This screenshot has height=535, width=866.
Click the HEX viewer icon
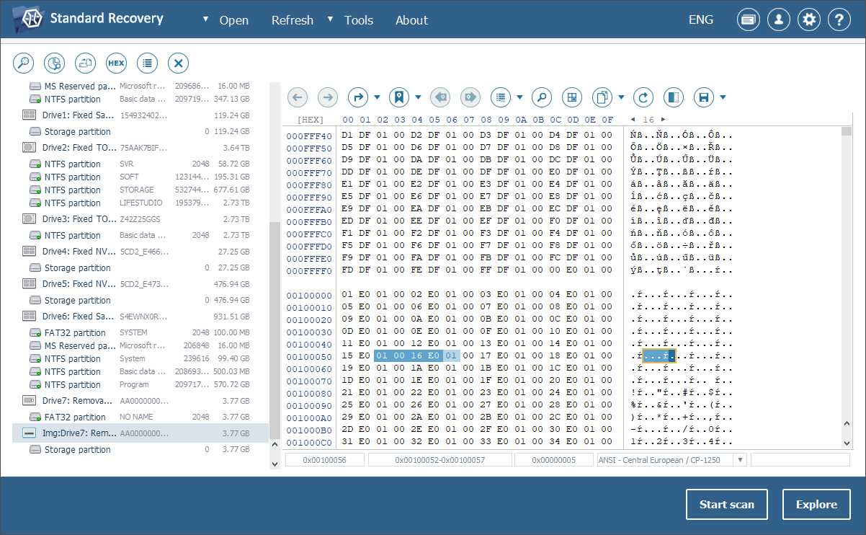point(117,63)
